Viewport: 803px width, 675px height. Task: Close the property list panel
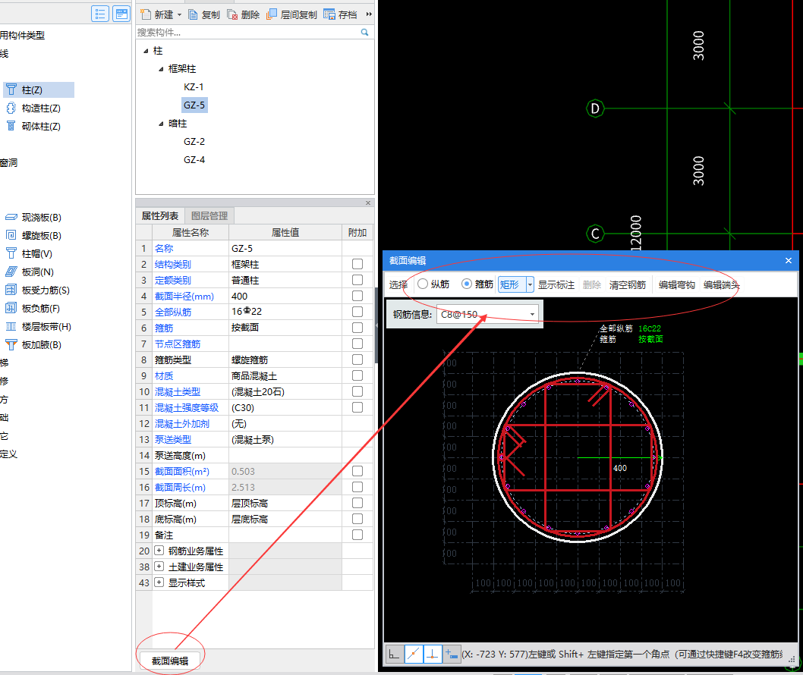[367, 202]
